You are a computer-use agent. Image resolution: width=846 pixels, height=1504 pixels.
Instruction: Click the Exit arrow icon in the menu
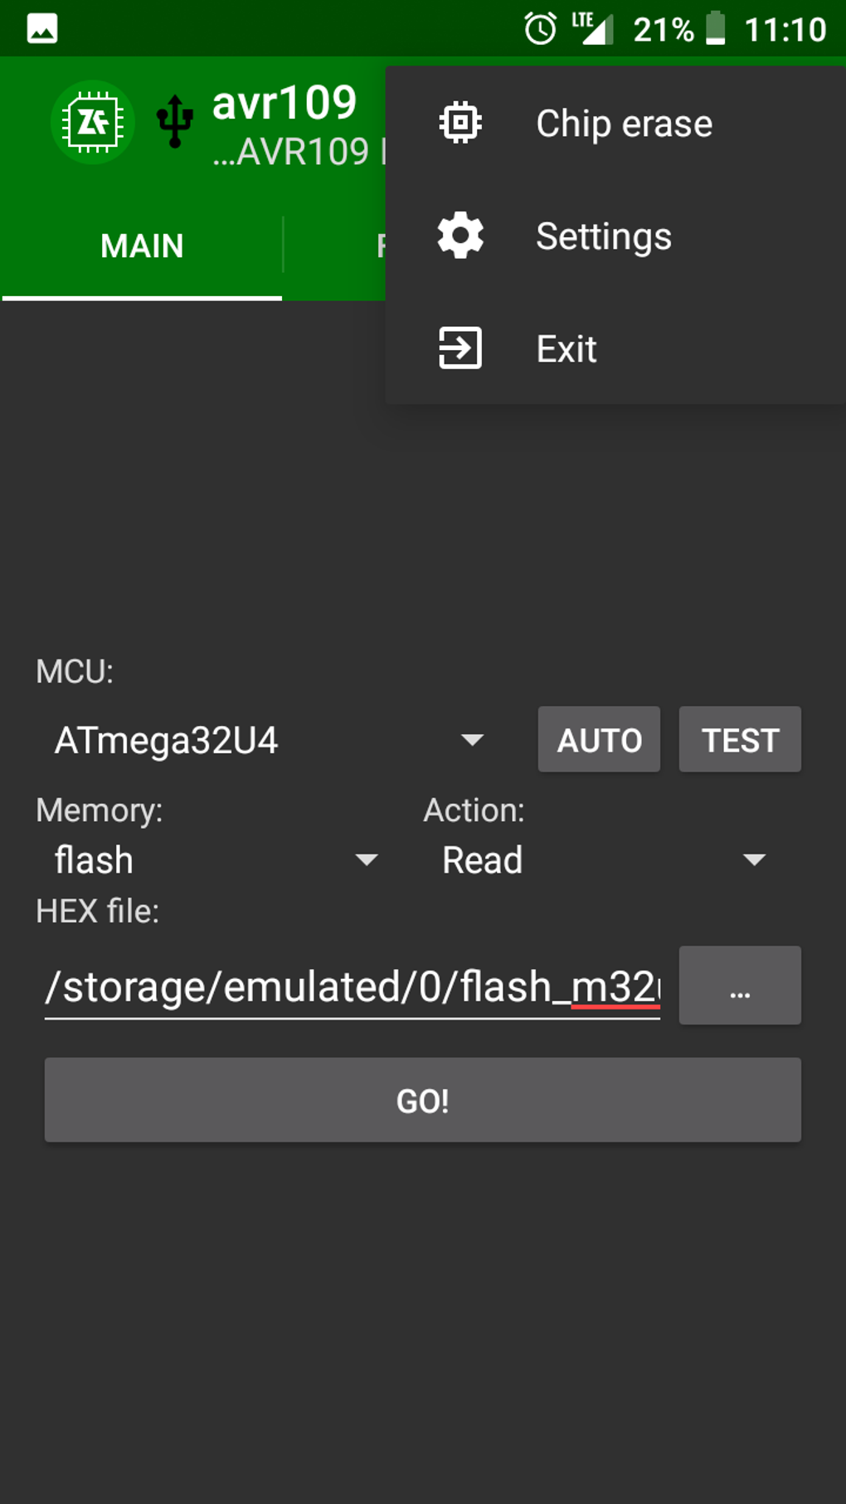coord(460,348)
